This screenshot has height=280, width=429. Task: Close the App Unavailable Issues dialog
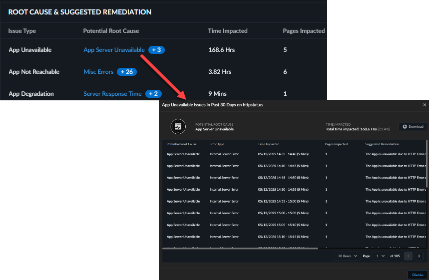click(x=425, y=105)
